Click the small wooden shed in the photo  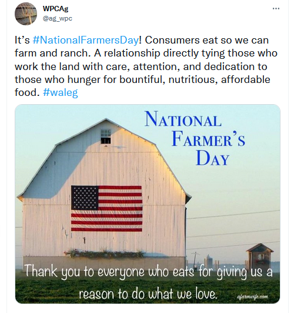260,256
